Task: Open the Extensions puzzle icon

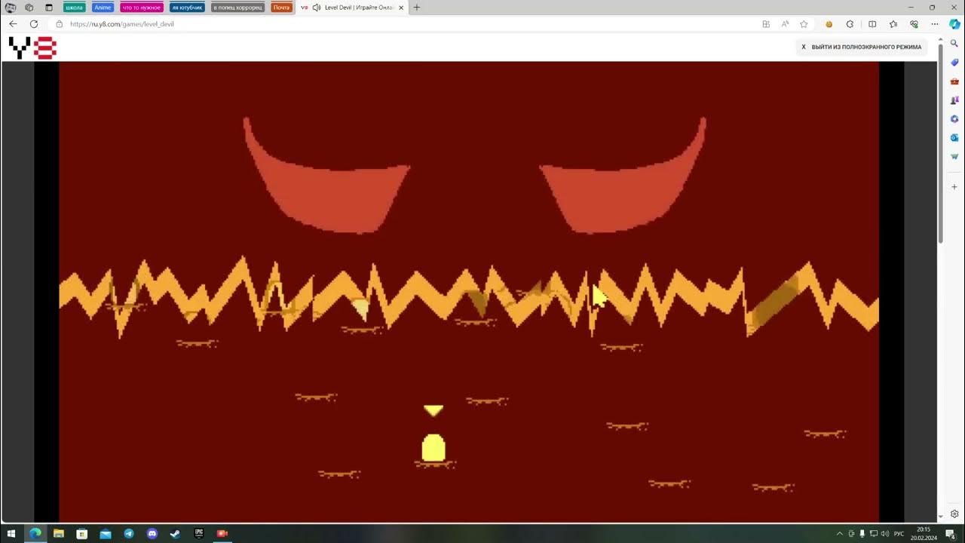Action: [850, 24]
